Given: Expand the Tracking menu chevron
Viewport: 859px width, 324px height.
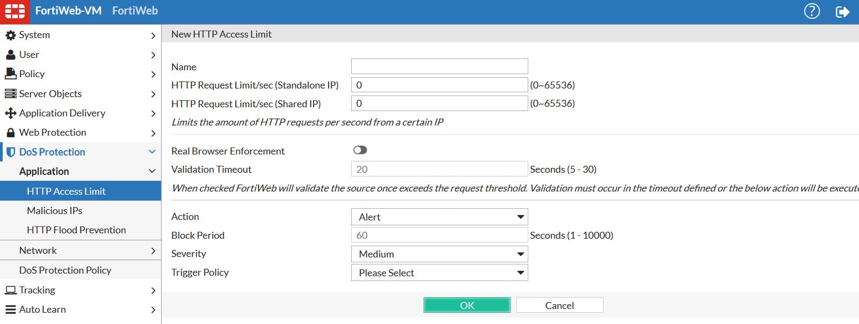Looking at the screenshot, I should click(x=153, y=290).
